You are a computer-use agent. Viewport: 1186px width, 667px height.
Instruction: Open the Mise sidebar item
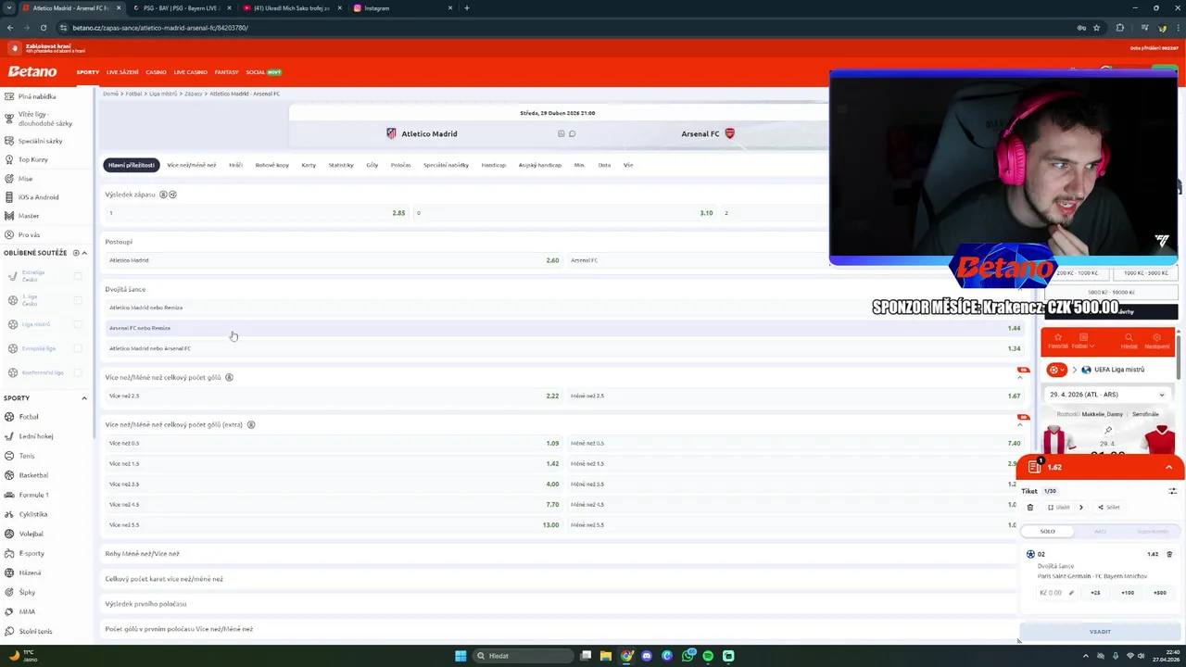[x=25, y=179]
